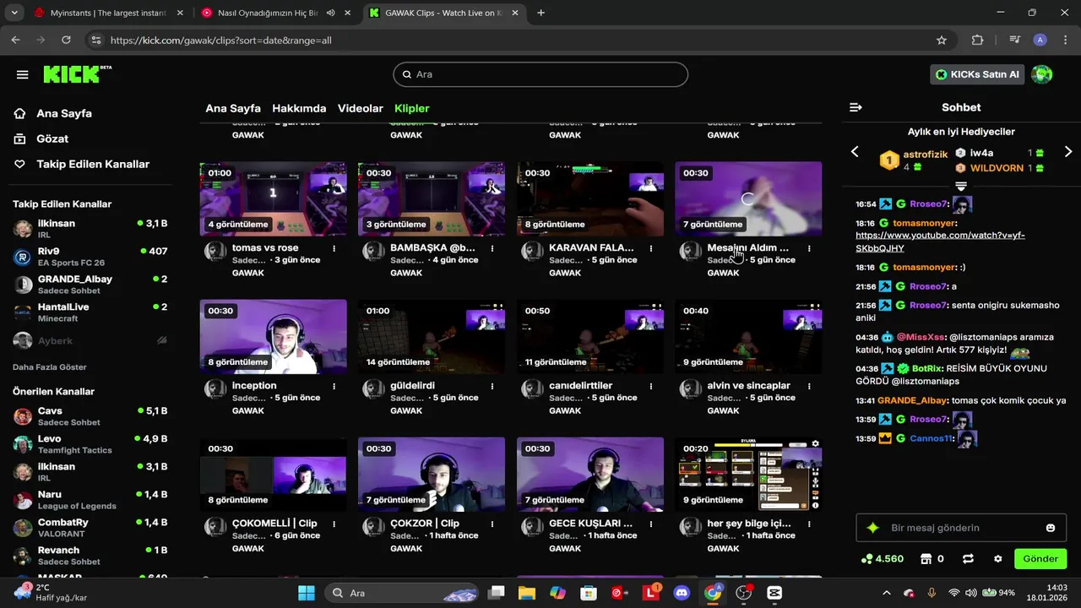This screenshot has width=1081, height=608.
Task: Open options menu for tomas vs rose clip
Action: (x=334, y=248)
